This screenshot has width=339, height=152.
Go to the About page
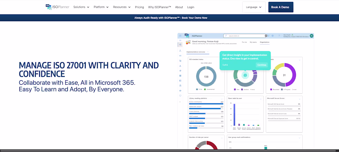point(179,7)
